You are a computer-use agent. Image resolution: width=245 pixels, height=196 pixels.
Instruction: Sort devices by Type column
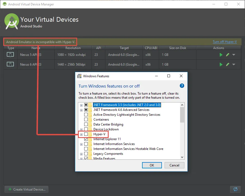pyautogui.click(x=11, y=48)
